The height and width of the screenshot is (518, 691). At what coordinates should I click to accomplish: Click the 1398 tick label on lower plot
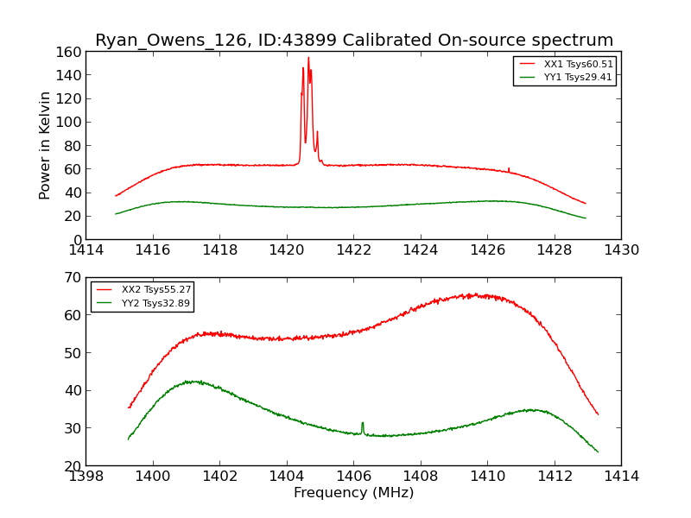click(86, 477)
